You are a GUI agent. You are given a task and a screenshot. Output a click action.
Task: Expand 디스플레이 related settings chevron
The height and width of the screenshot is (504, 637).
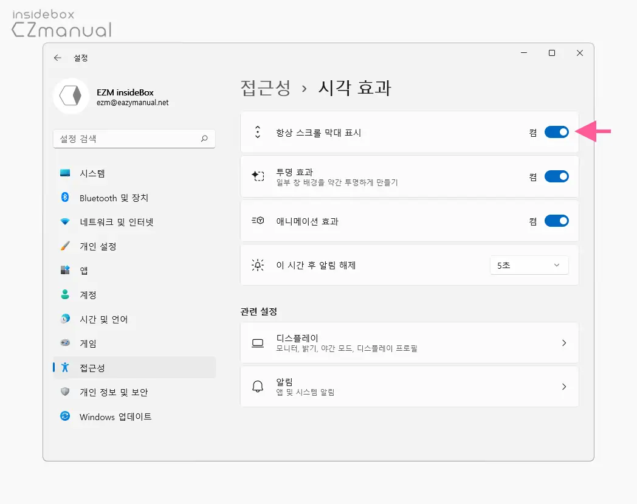point(564,343)
